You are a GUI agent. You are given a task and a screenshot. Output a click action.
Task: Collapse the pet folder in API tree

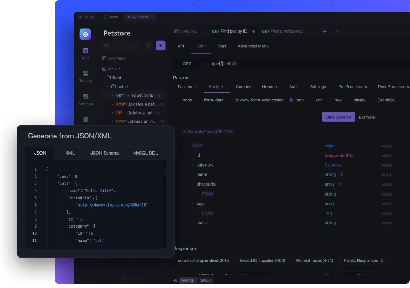[108, 86]
